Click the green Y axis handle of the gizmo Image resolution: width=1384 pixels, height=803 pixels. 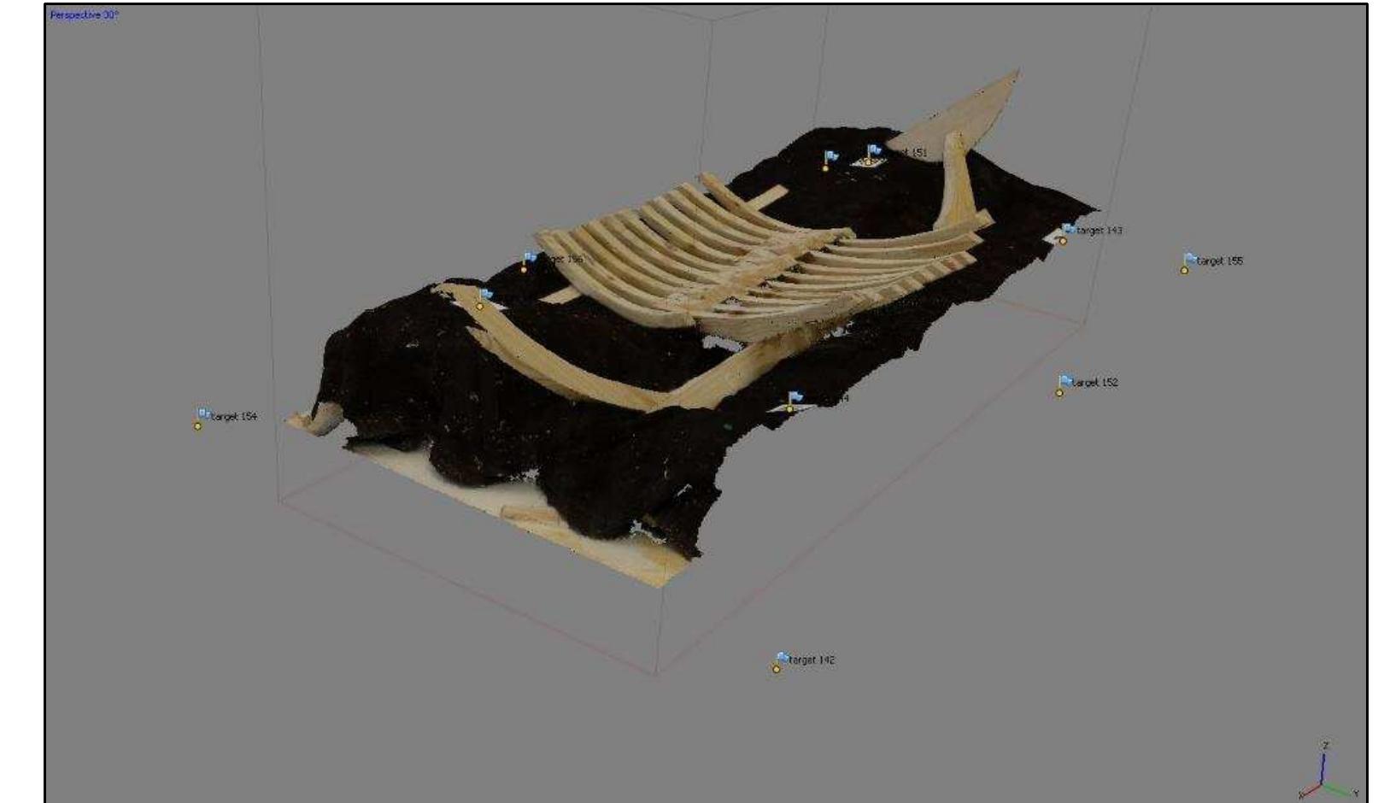point(1338,789)
